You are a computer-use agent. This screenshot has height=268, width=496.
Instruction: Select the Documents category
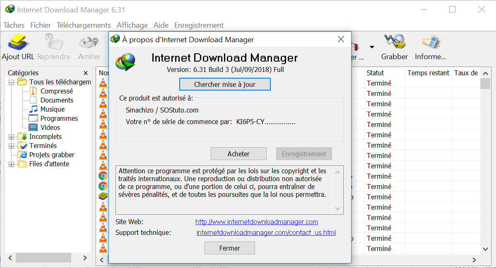click(57, 100)
